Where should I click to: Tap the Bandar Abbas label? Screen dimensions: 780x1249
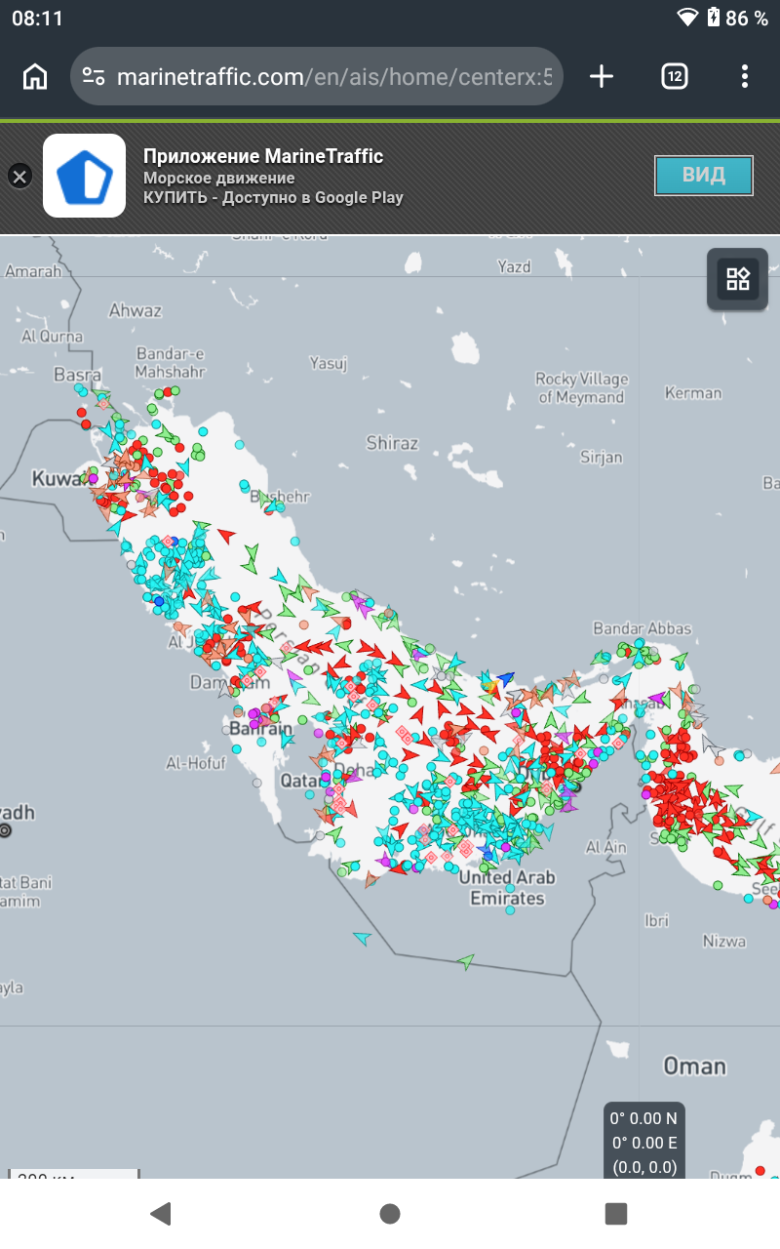click(x=643, y=628)
